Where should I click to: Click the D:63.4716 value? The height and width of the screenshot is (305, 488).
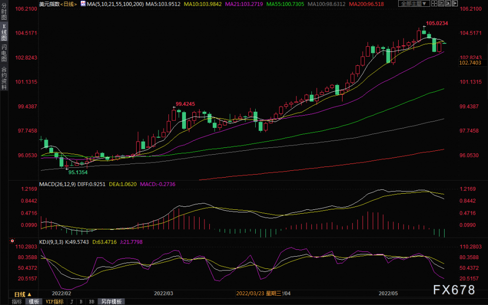coord(104,242)
